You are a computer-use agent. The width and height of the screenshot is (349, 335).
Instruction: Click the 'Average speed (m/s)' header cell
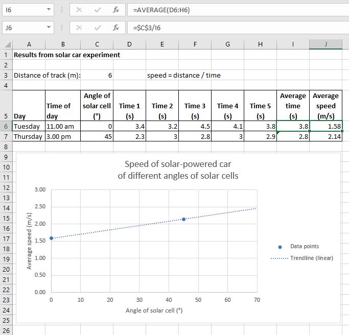pyautogui.click(x=326, y=106)
